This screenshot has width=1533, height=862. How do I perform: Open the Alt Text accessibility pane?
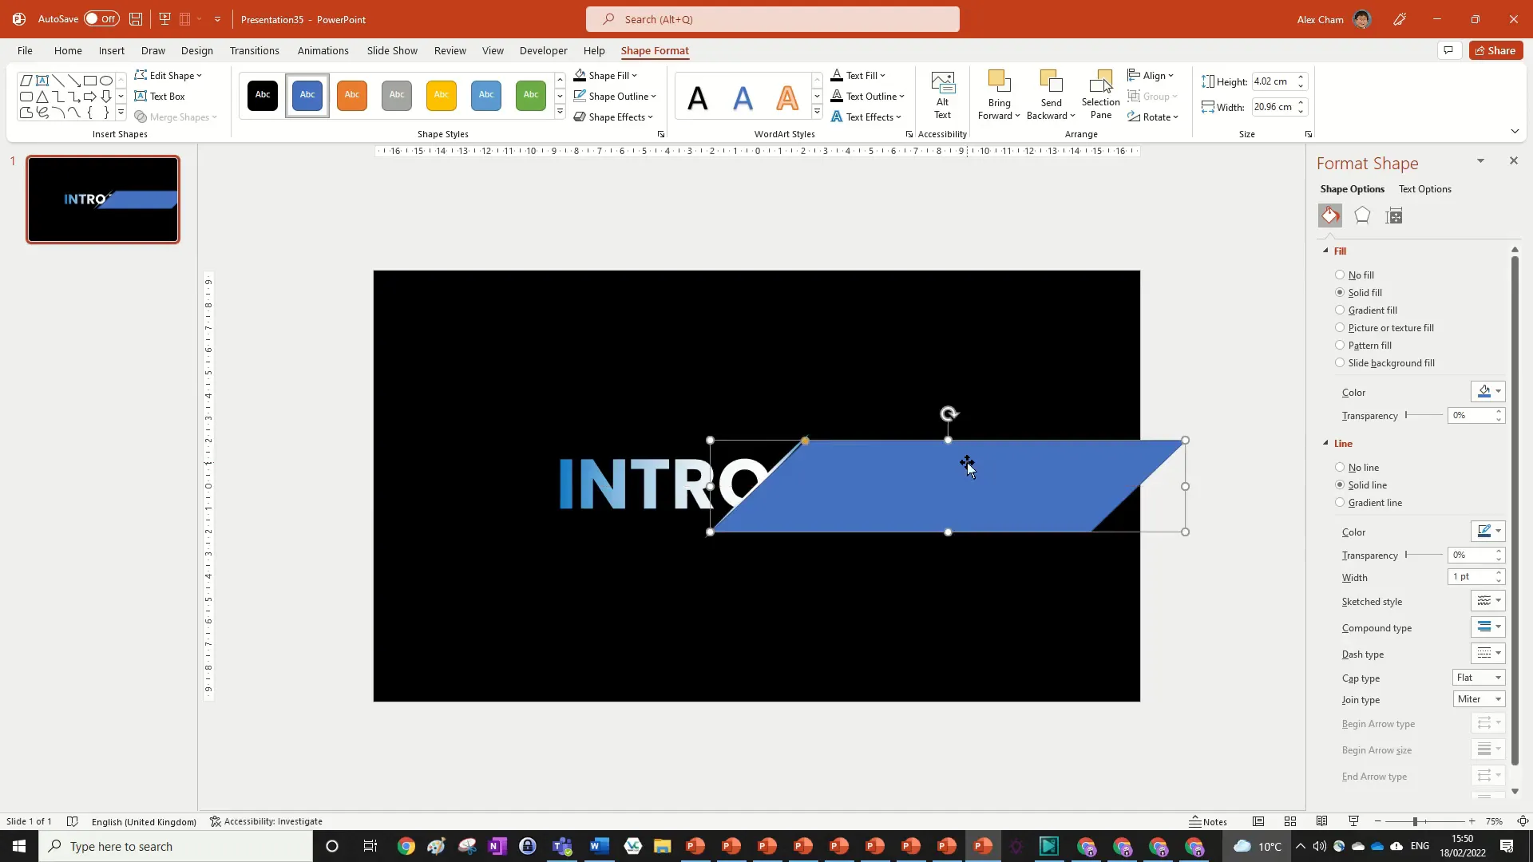942,96
